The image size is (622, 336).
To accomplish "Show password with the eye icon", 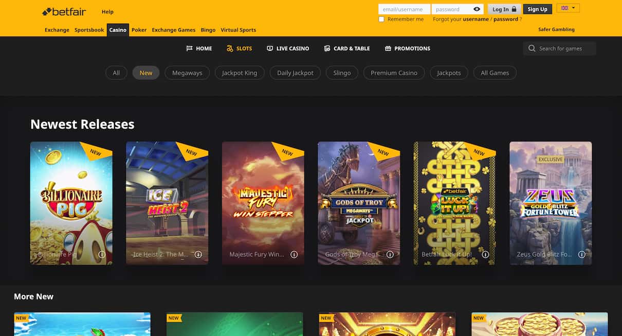I will click(477, 9).
